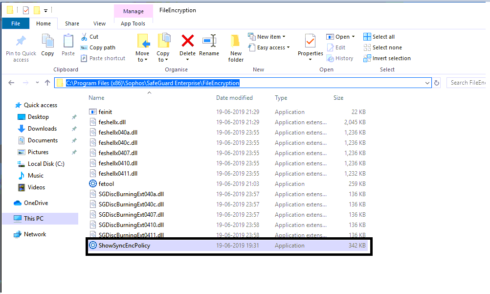Create a New folder from the ribbon

(236, 47)
